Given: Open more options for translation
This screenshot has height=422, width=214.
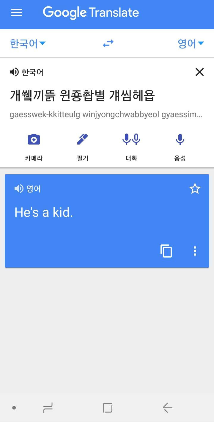Looking at the screenshot, I should pyautogui.click(x=195, y=251).
